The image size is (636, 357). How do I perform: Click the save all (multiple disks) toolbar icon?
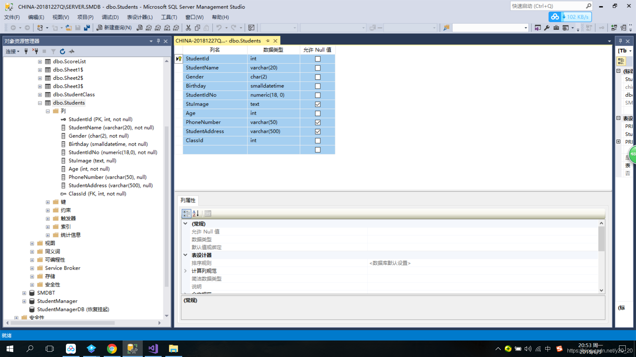coord(87,28)
